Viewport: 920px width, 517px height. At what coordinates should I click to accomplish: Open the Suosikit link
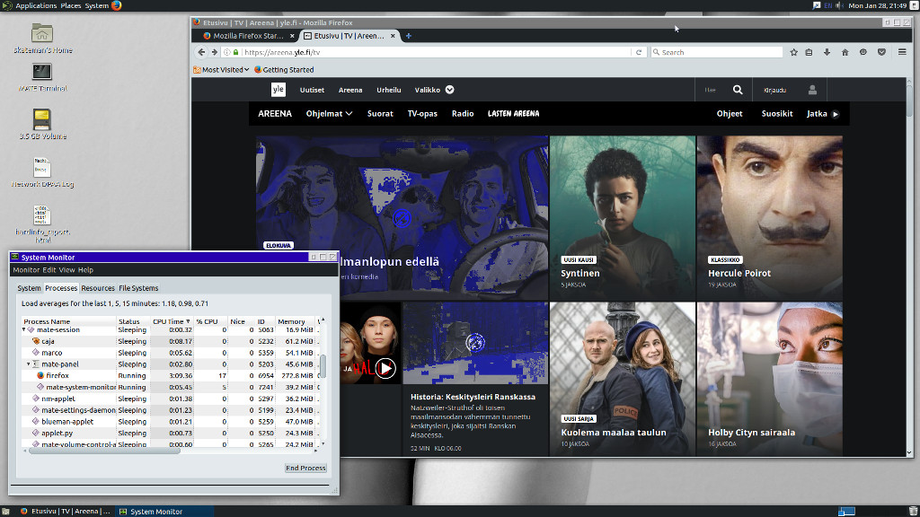pyautogui.click(x=777, y=114)
